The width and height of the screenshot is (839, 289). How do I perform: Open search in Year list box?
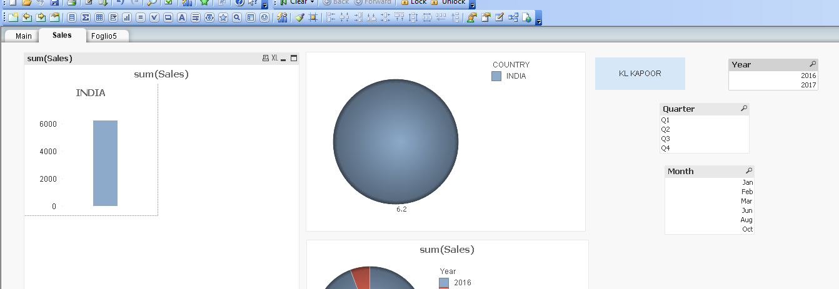coord(813,64)
